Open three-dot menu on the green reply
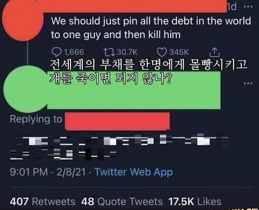 (248, 83)
